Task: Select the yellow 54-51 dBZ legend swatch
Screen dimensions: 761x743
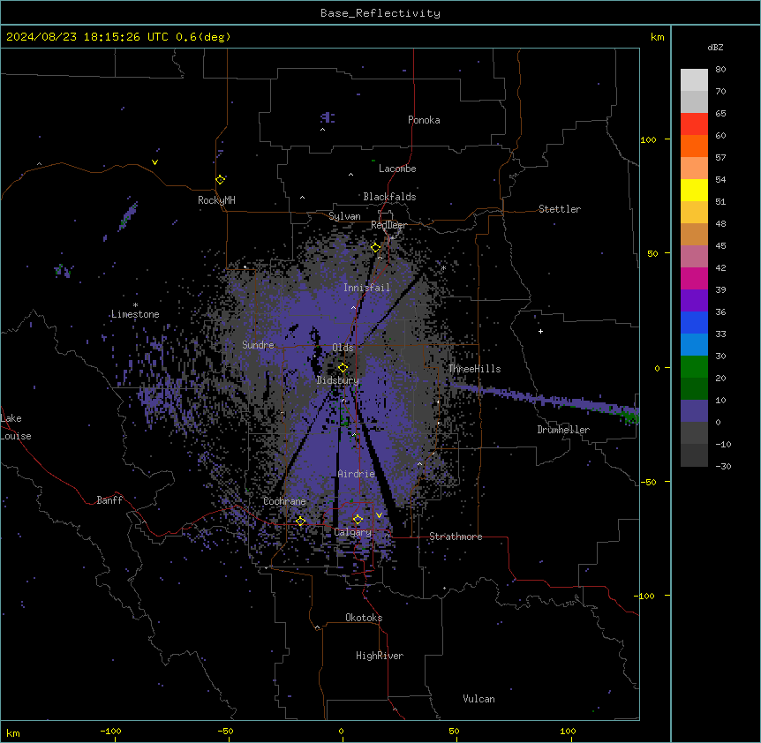Action: tap(694, 190)
